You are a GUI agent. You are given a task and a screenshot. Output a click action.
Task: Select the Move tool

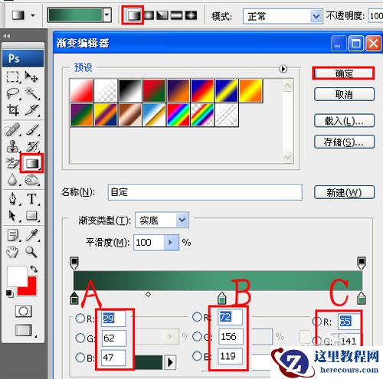click(31, 77)
